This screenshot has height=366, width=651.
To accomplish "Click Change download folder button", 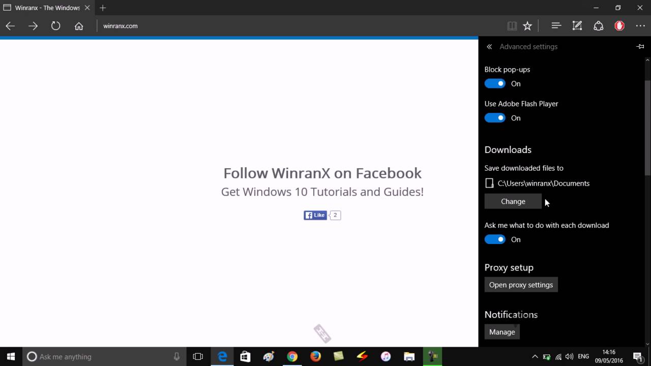I will pos(513,201).
